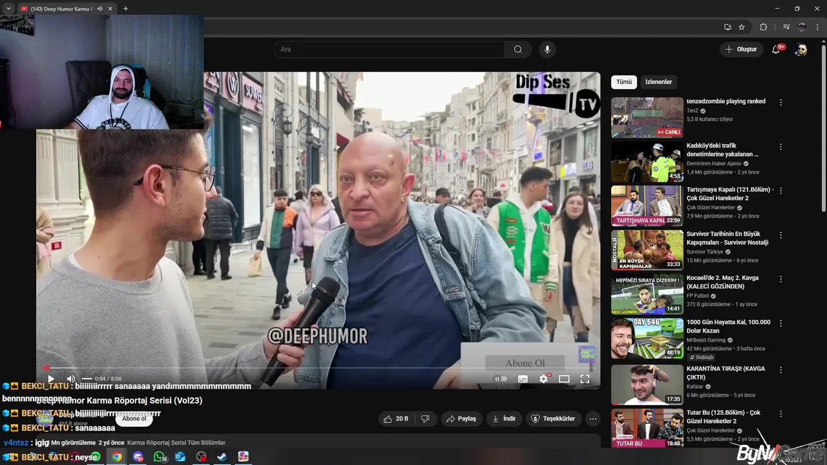Open options for the Kadıköy'deki trafik video
The width and height of the screenshot is (827, 465).
click(x=780, y=147)
